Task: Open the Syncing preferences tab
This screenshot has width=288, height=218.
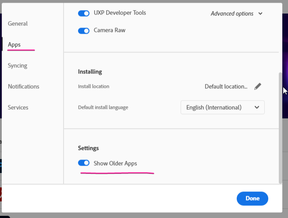Action: tap(18, 66)
